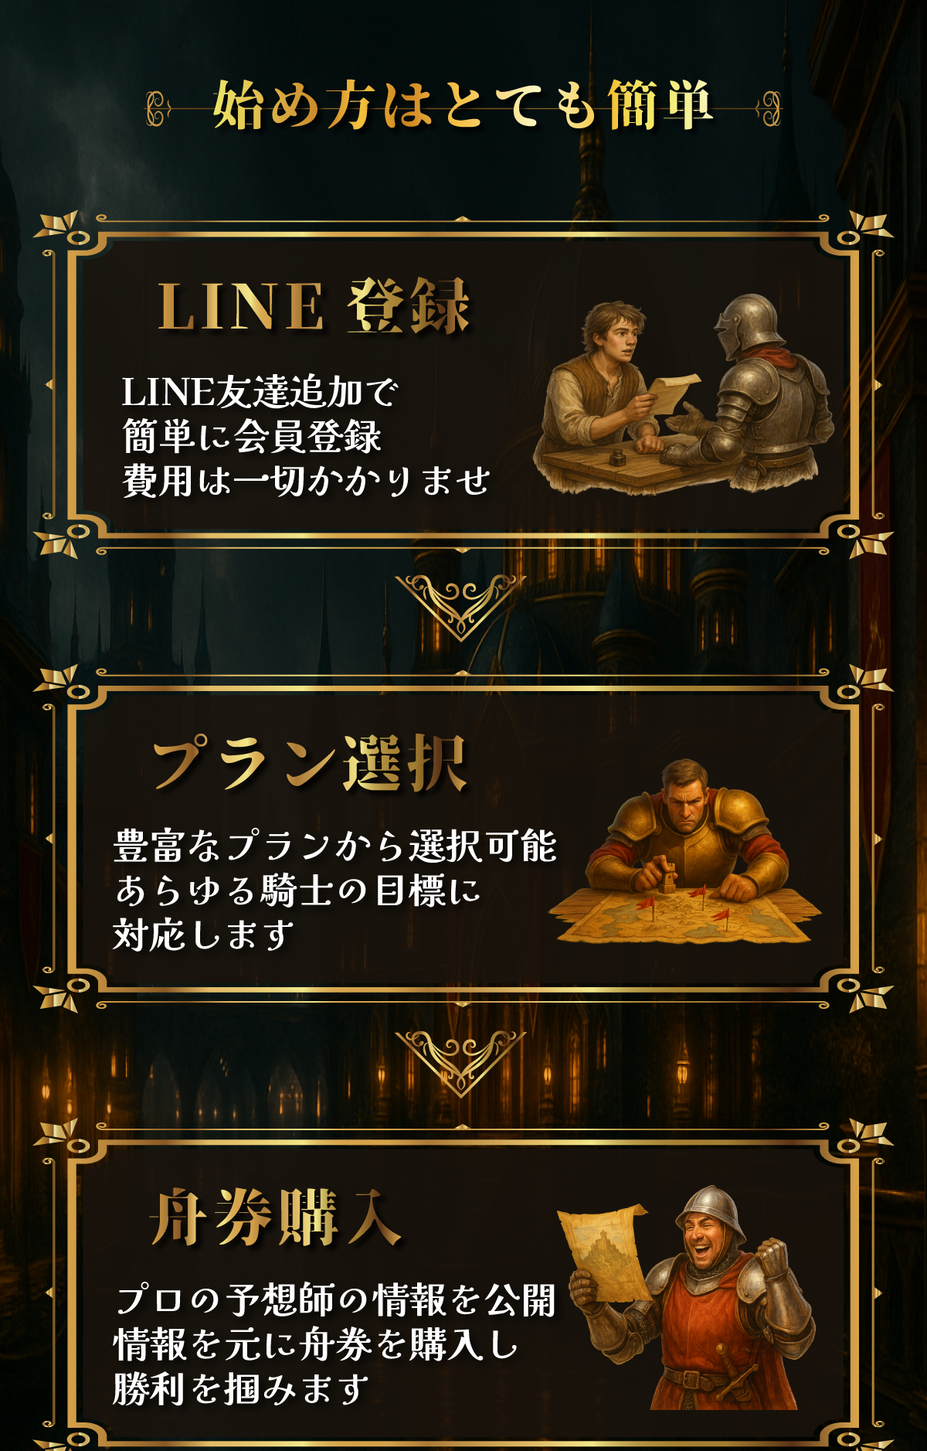
Task: Click the '費用は一切かかりません' line
Action: click(x=306, y=481)
